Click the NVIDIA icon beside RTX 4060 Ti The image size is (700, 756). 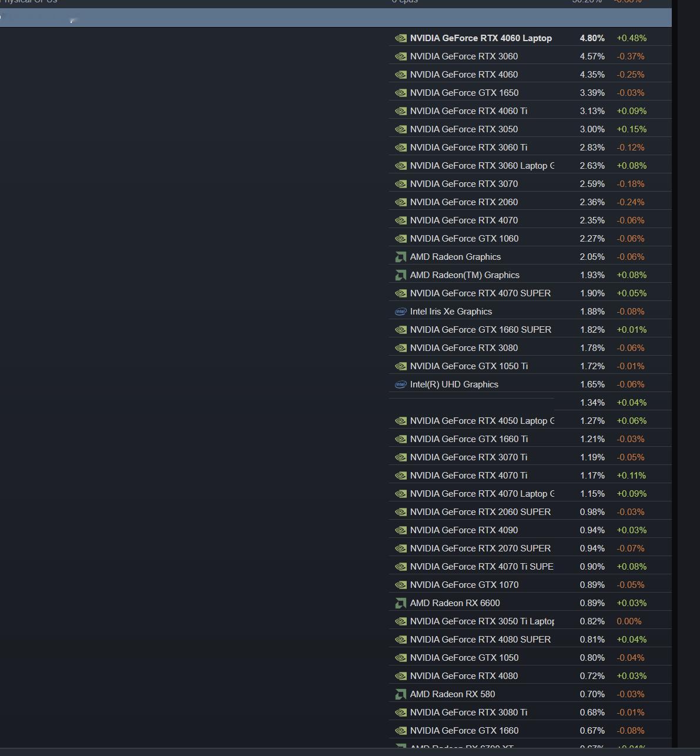[x=401, y=111]
